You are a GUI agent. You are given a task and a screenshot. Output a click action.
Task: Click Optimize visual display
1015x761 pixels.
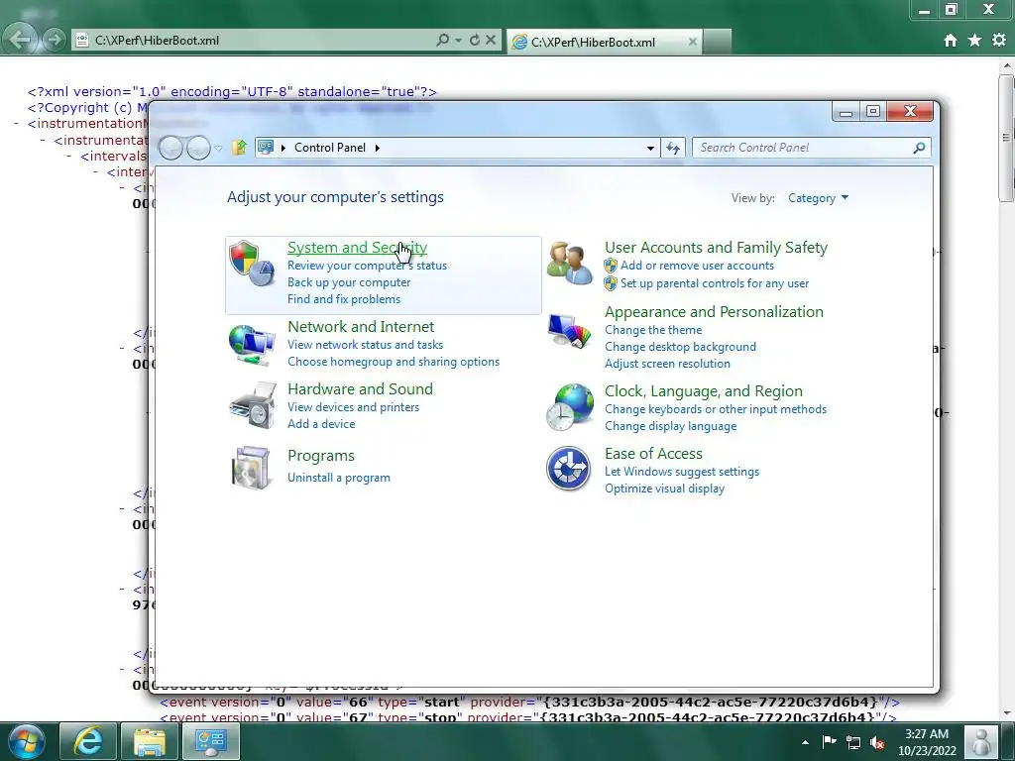(x=665, y=489)
